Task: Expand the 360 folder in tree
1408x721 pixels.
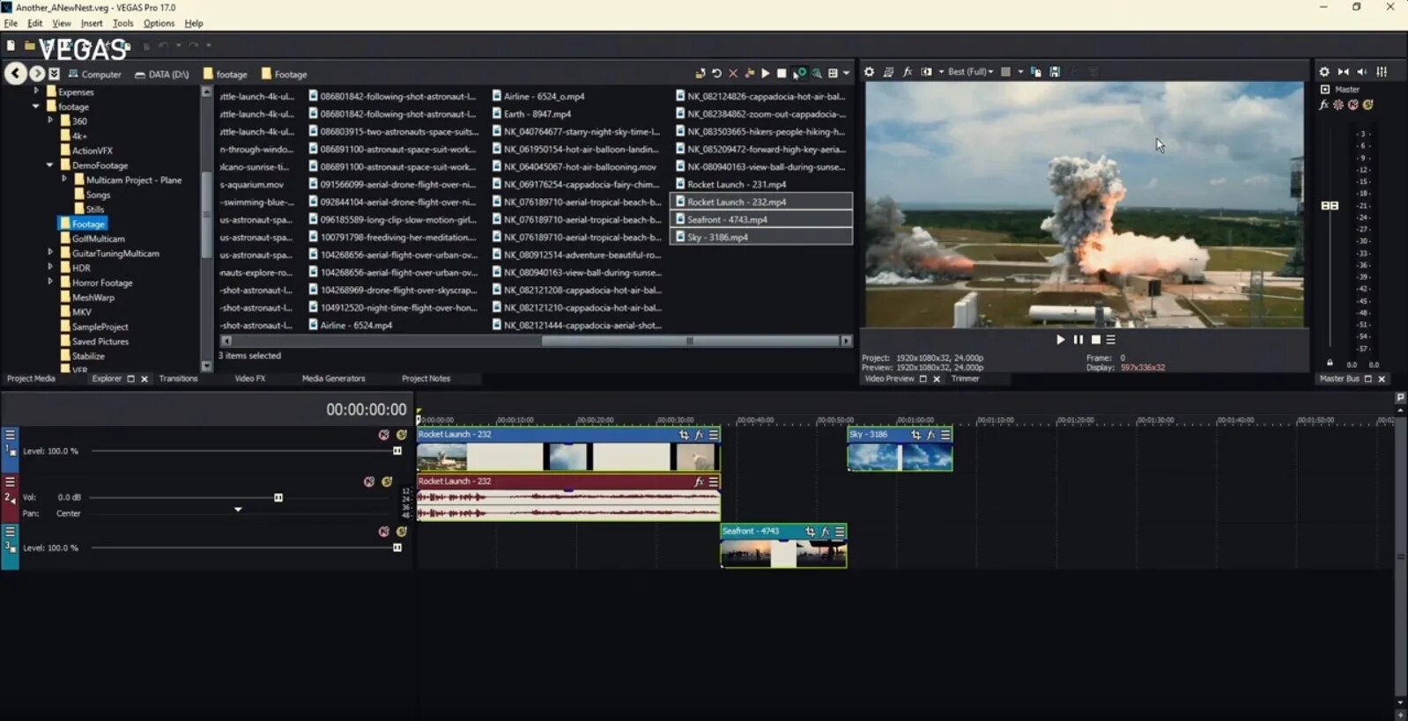Action: click(50, 121)
